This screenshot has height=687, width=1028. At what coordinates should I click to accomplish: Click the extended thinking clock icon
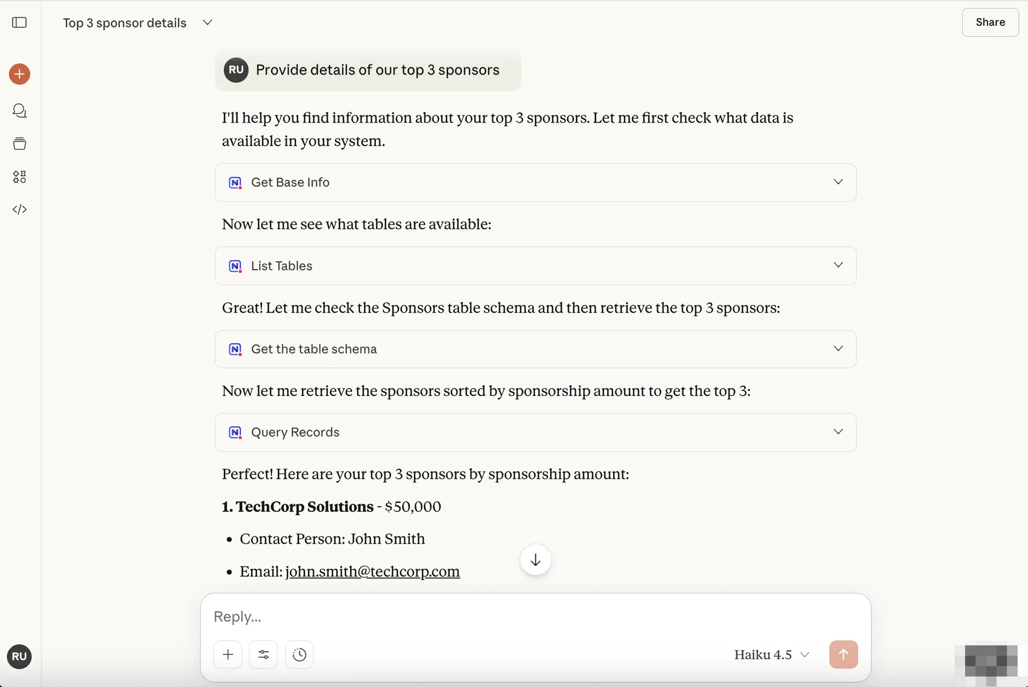click(x=299, y=654)
